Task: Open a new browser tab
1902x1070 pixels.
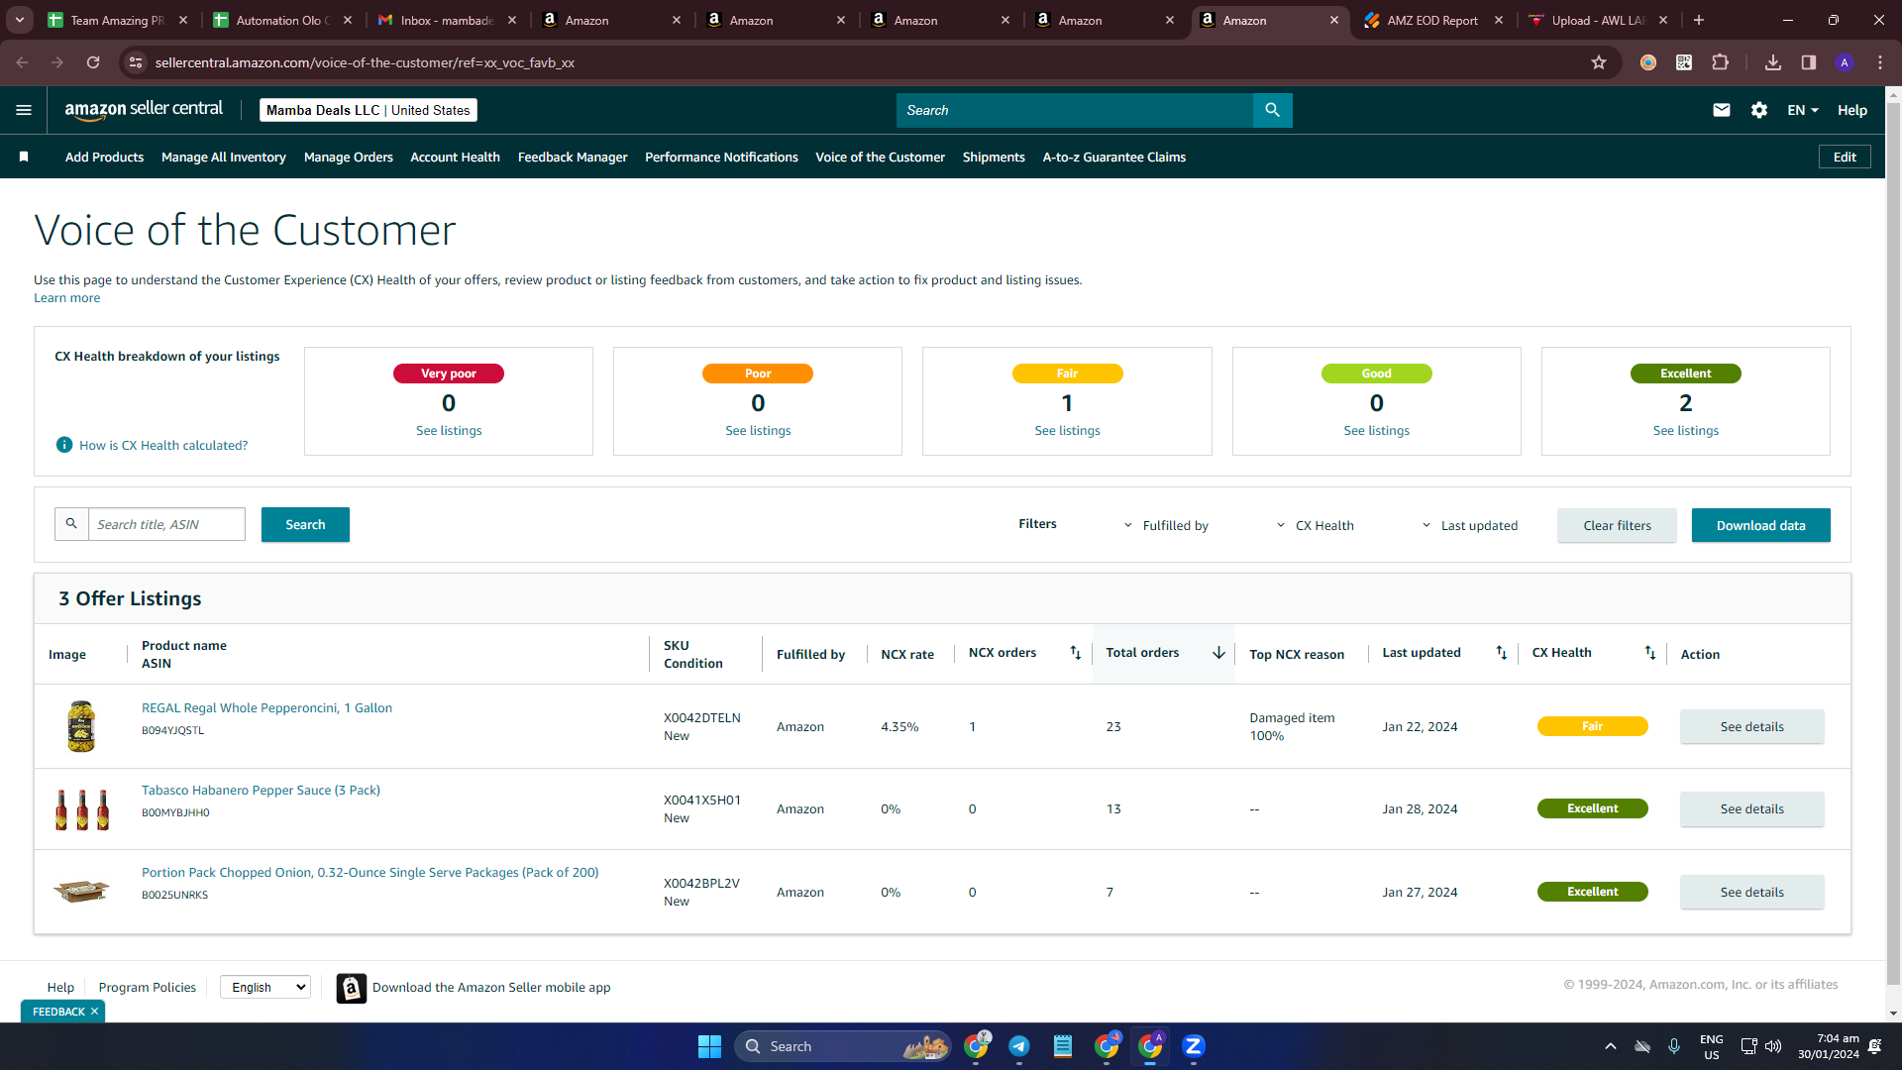Action: click(x=1699, y=20)
